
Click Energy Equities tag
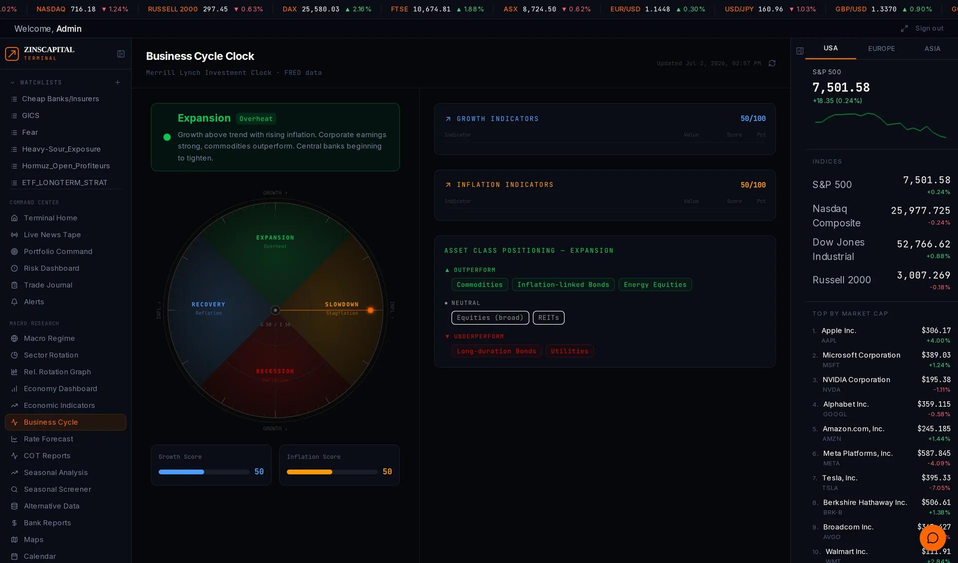click(x=655, y=284)
